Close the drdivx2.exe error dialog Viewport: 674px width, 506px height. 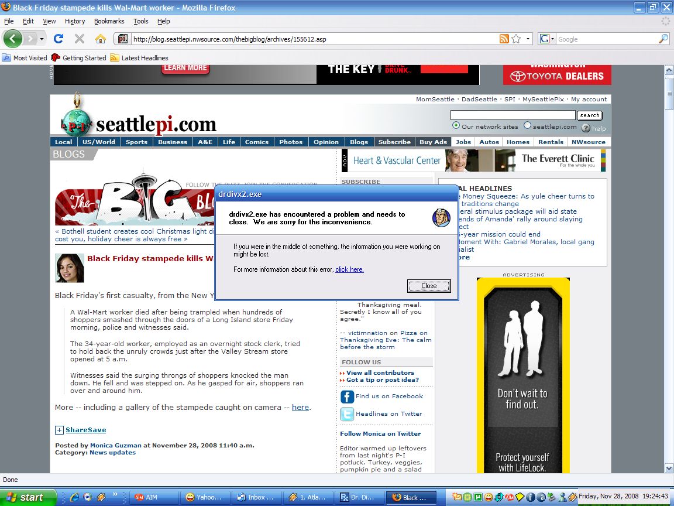click(429, 286)
